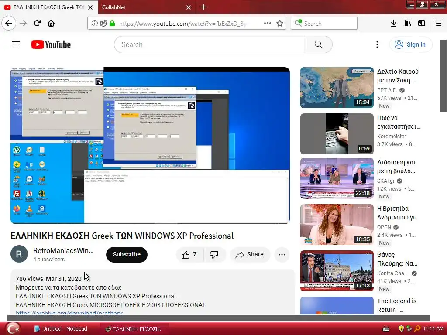Close the YouTube browser tab
This screenshot has height=335, width=447.
[x=90, y=7]
